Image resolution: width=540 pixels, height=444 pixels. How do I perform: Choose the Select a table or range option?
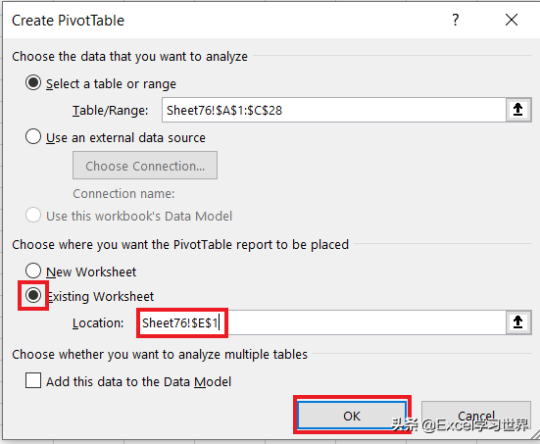coord(33,82)
